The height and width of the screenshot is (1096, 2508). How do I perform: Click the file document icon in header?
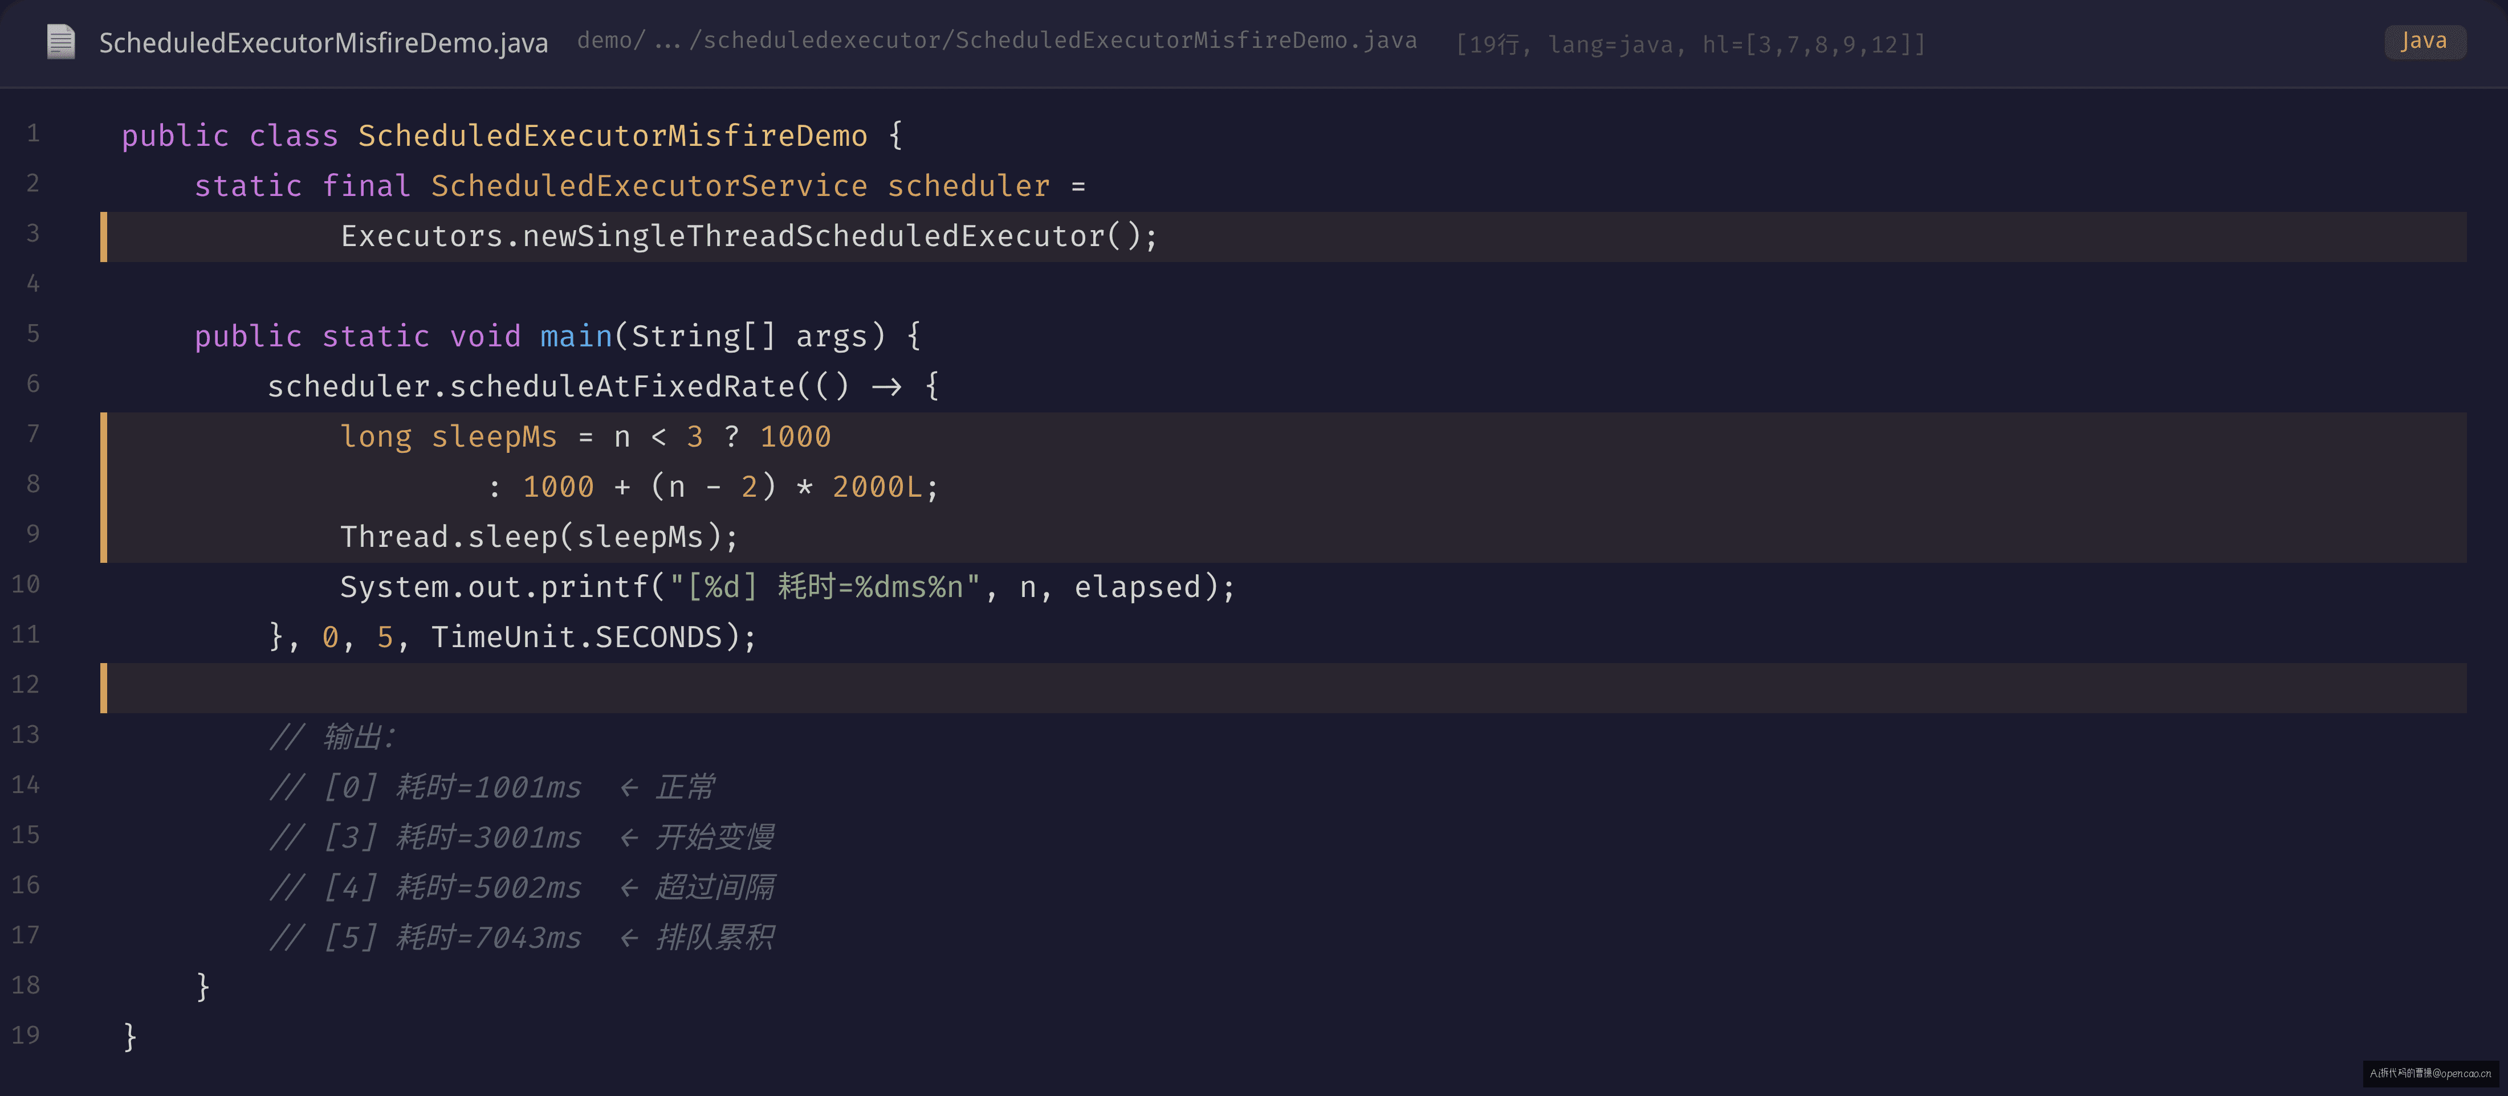point(60,42)
